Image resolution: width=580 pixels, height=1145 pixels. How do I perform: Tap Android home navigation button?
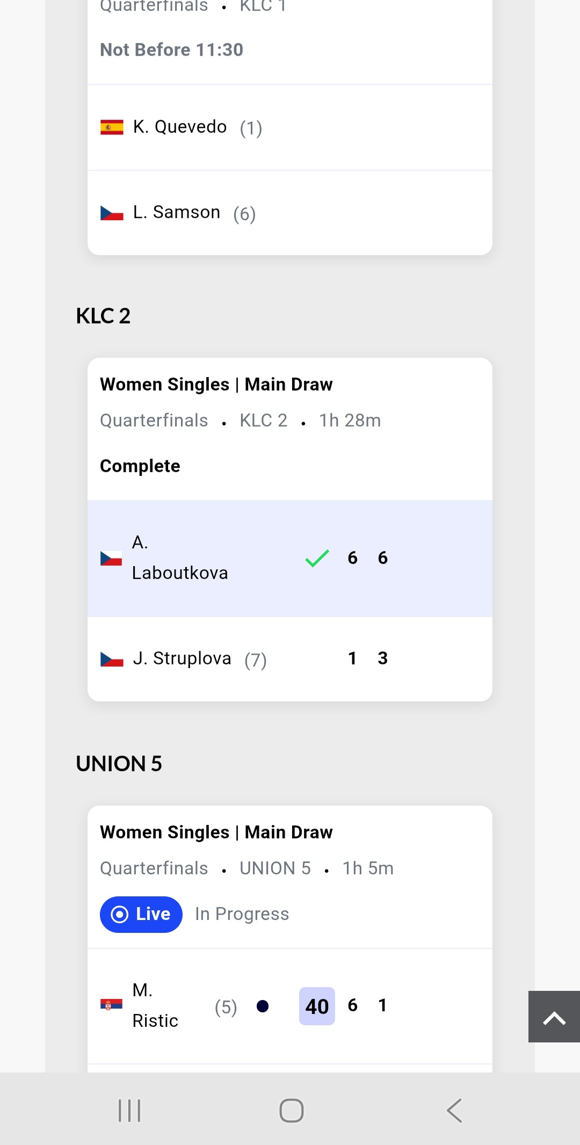(291, 1110)
